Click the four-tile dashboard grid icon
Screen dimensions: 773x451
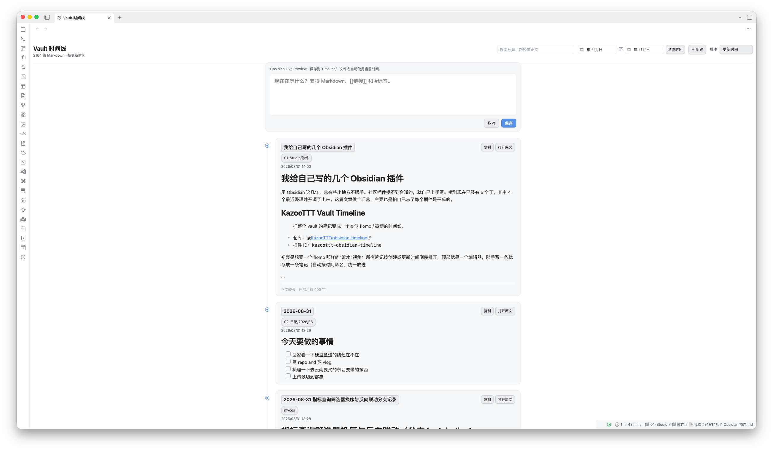pos(23,115)
